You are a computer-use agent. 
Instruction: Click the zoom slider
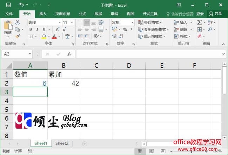click(191, 151)
